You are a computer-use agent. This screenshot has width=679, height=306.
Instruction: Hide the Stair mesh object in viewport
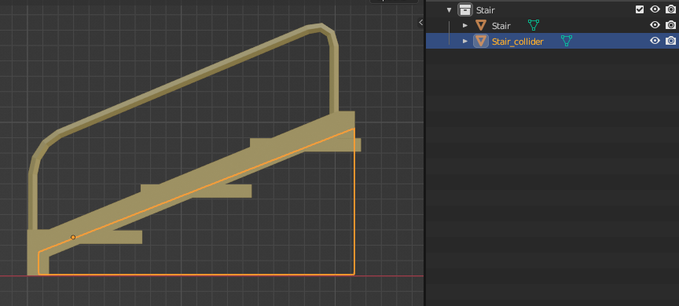click(655, 25)
